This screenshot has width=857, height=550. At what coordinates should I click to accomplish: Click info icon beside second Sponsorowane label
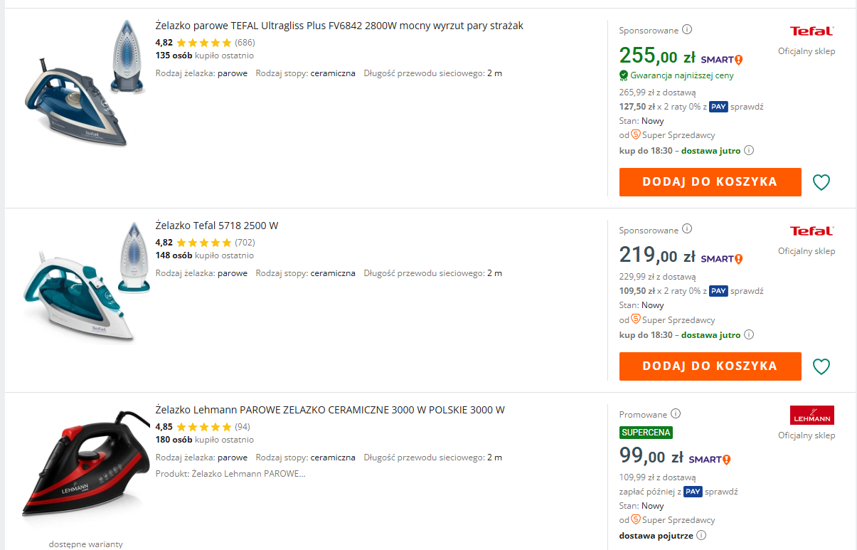(687, 229)
